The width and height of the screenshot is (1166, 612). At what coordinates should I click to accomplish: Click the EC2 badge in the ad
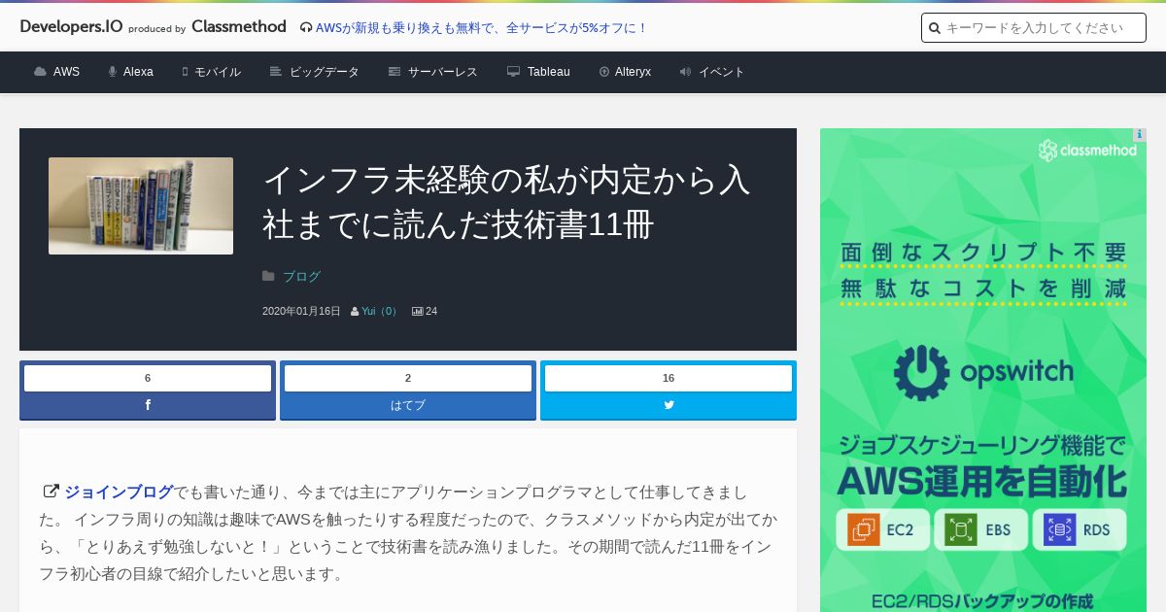coord(883,530)
